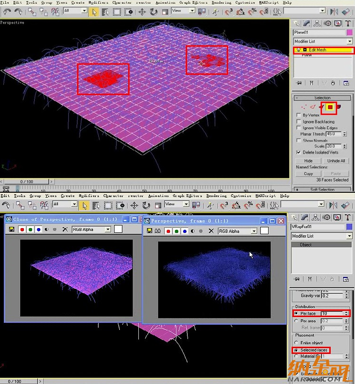
Task: Select Element sub-object level in Selection rollout
Action: (x=339, y=107)
